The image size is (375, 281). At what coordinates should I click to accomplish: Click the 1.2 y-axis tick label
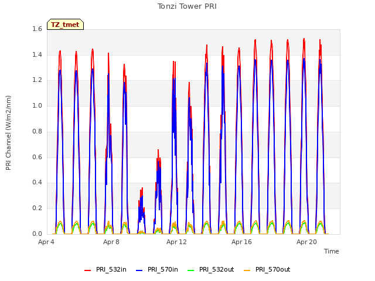point(37,80)
